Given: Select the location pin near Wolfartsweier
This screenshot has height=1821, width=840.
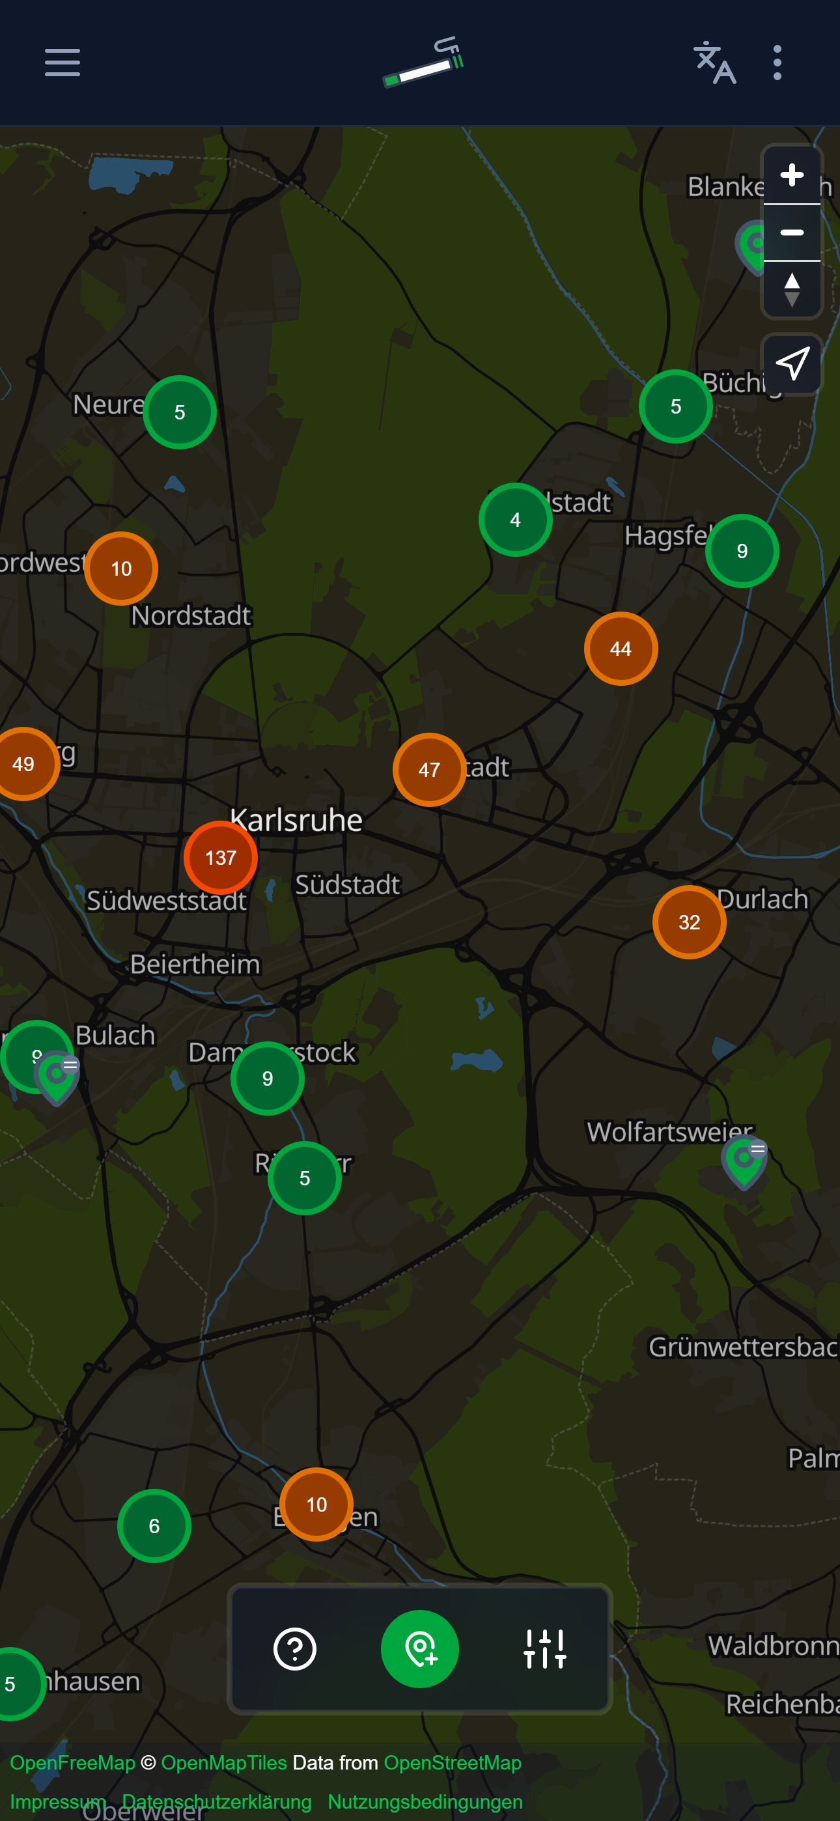Looking at the screenshot, I should click(744, 1163).
